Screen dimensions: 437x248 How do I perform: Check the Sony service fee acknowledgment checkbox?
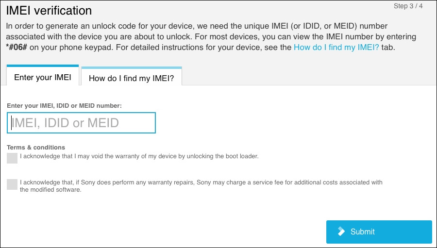(12, 184)
